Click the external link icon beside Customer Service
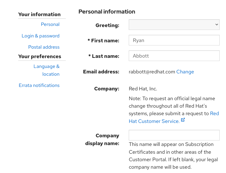Viewport: 226px width, 173px height. tap(183, 120)
